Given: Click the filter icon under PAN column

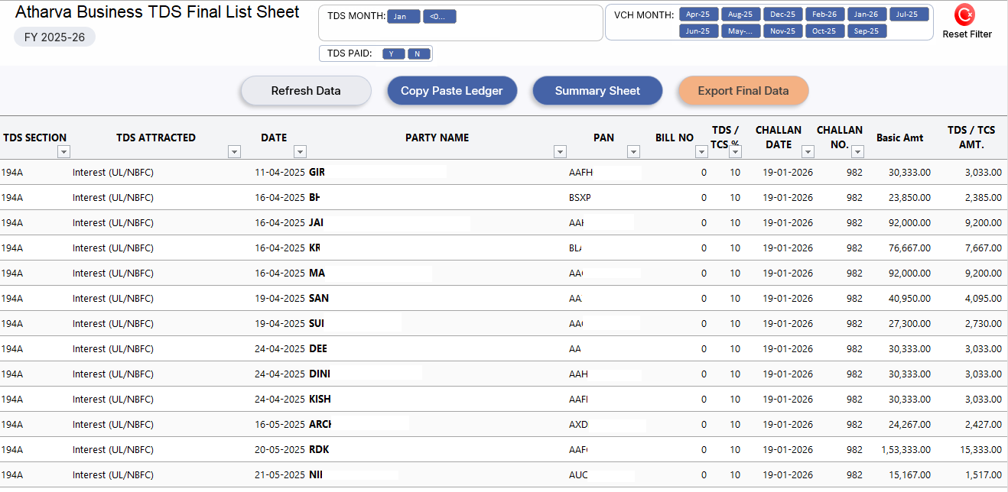Looking at the screenshot, I should [633, 151].
